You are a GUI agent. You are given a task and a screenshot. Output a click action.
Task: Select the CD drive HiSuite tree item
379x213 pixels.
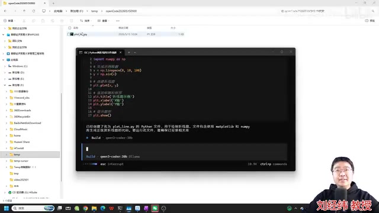(25, 192)
